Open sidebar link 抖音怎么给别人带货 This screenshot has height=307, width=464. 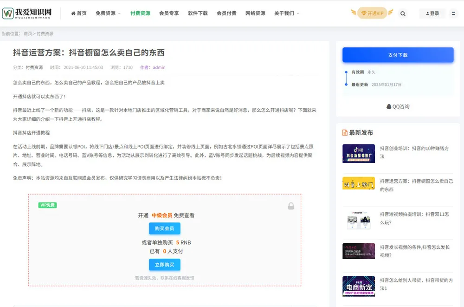[x=416, y=284]
